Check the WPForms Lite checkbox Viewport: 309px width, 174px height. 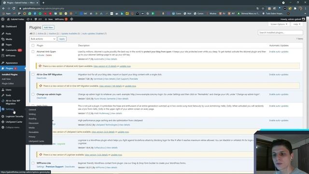coord(33,163)
